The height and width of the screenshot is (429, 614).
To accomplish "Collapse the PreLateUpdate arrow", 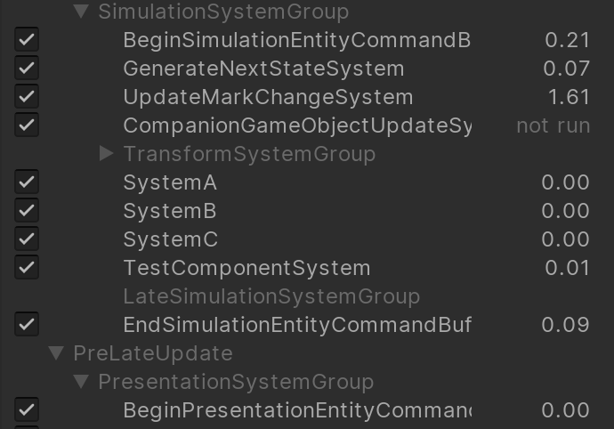I will point(56,353).
